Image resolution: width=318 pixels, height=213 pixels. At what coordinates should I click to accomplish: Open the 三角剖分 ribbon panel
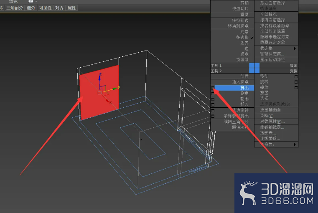pos(15,8)
